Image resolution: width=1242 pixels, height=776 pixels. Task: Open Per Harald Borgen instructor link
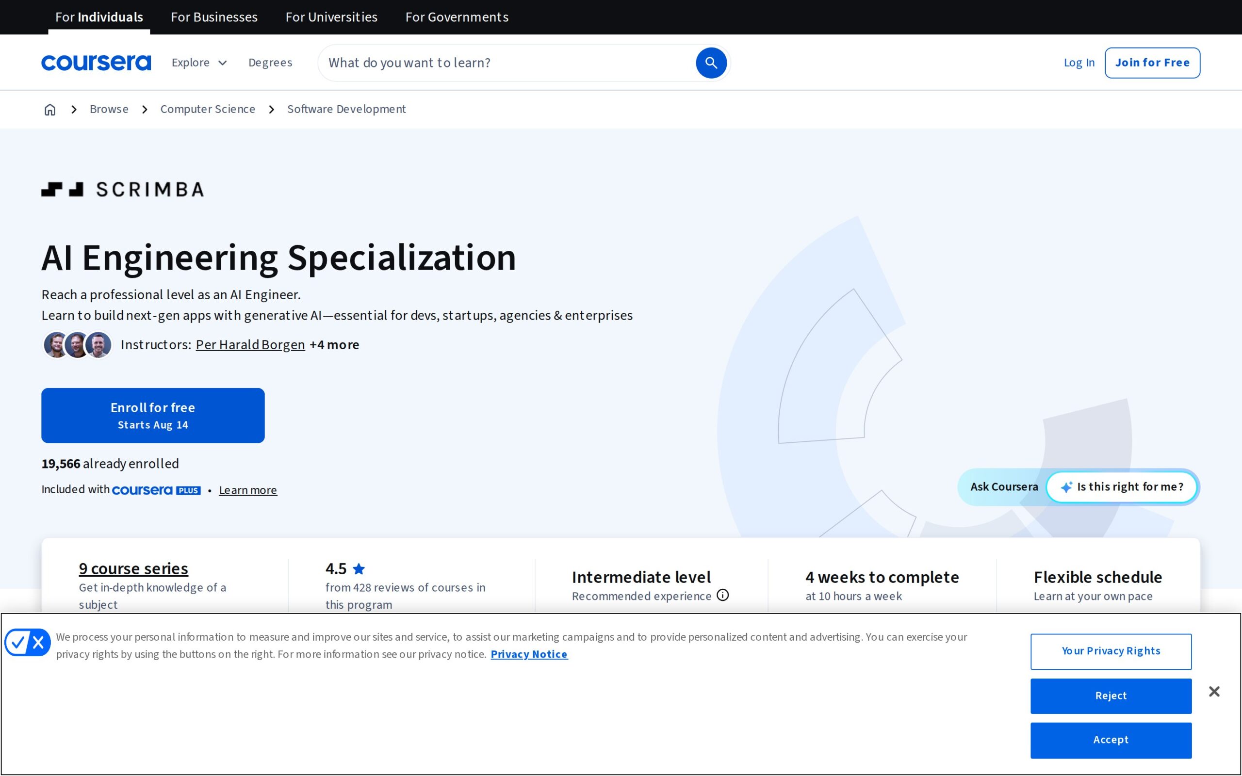250,345
